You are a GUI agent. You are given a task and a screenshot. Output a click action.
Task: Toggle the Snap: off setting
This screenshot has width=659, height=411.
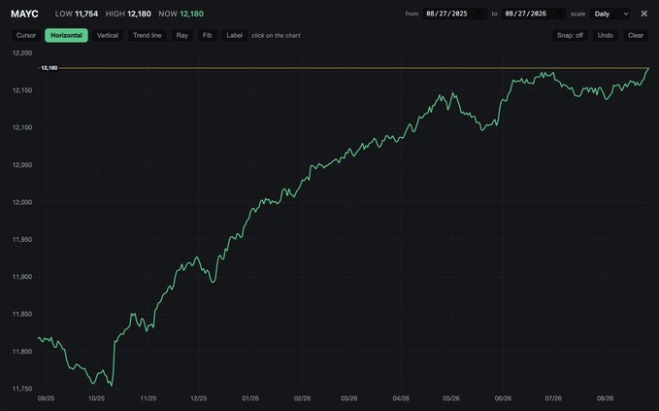point(570,35)
